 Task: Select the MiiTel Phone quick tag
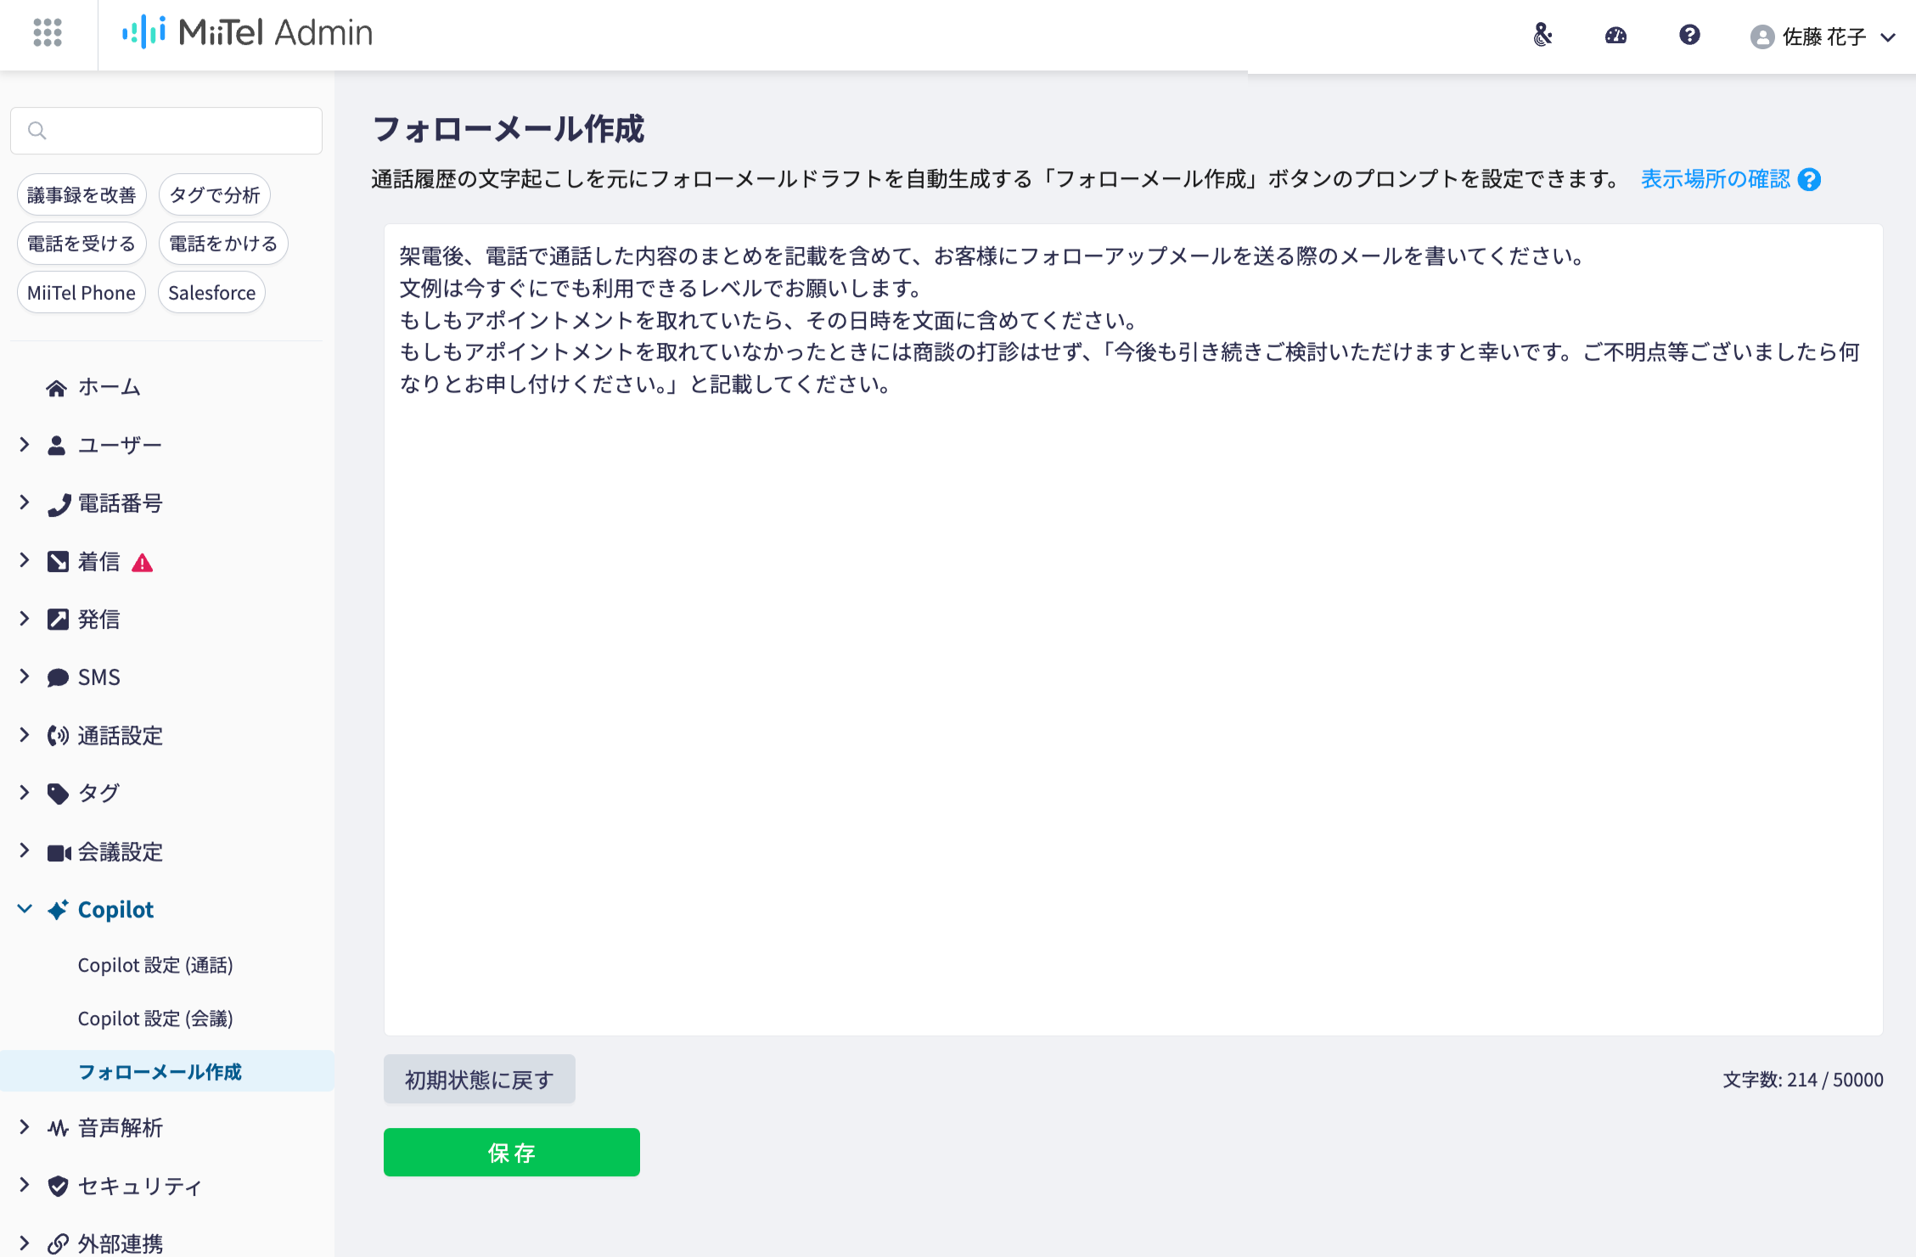[81, 293]
